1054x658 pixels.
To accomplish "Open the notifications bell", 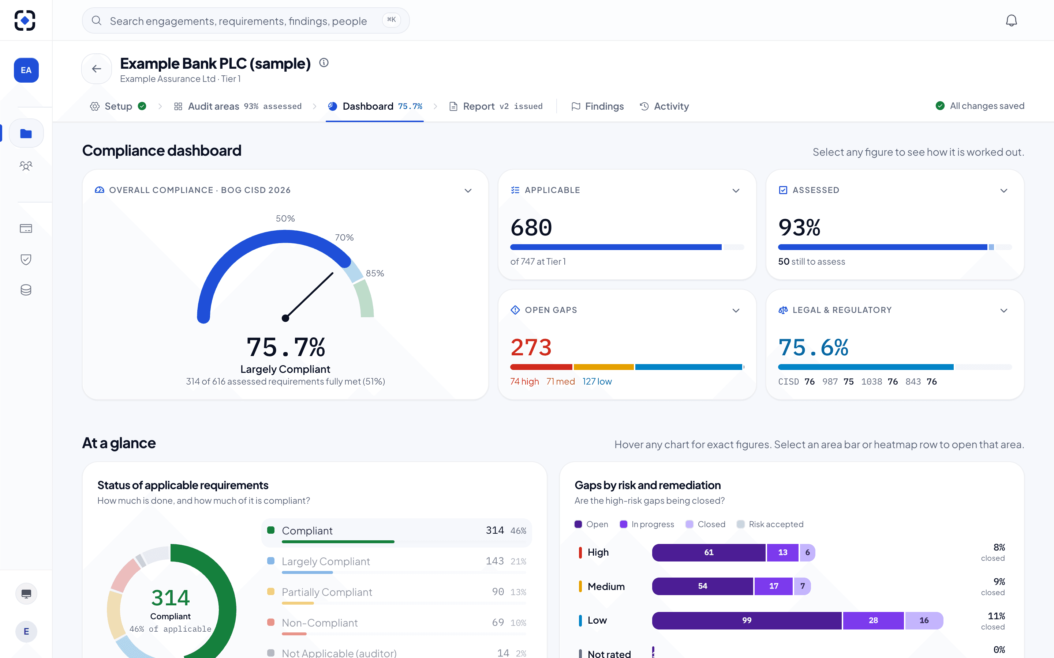I will (x=1011, y=20).
